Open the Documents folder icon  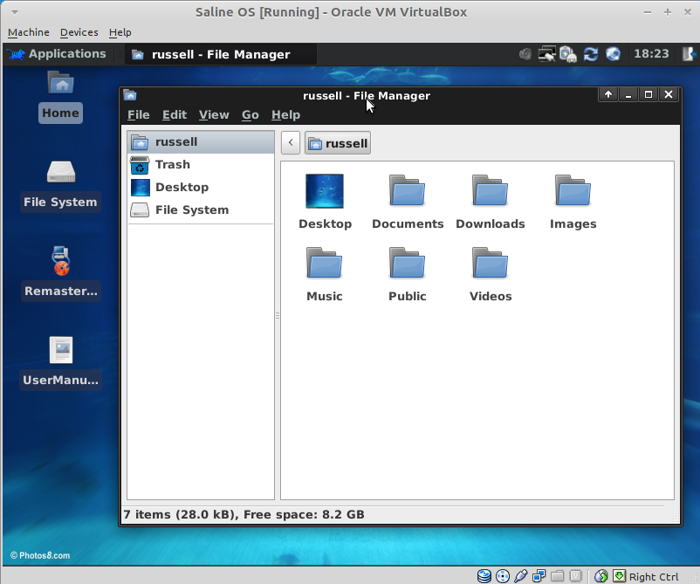tap(407, 191)
